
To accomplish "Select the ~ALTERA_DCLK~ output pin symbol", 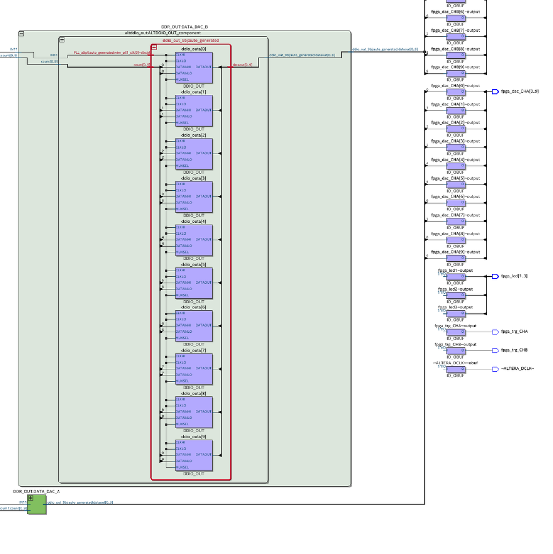I will 495,369.
